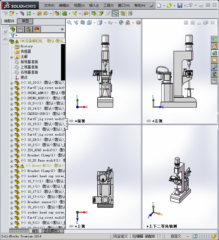Click the Mate paperclip icon
This screenshot has width=219, height=240.
click(22, 14)
